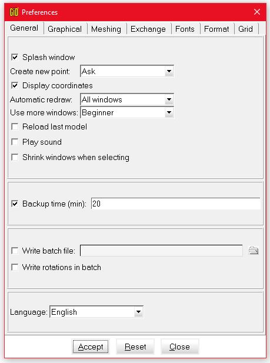Check Shrink windows when selecting
This screenshot has width=270, height=363.
point(15,157)
